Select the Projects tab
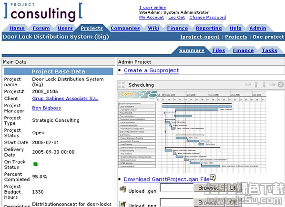 tap(92, 28)
